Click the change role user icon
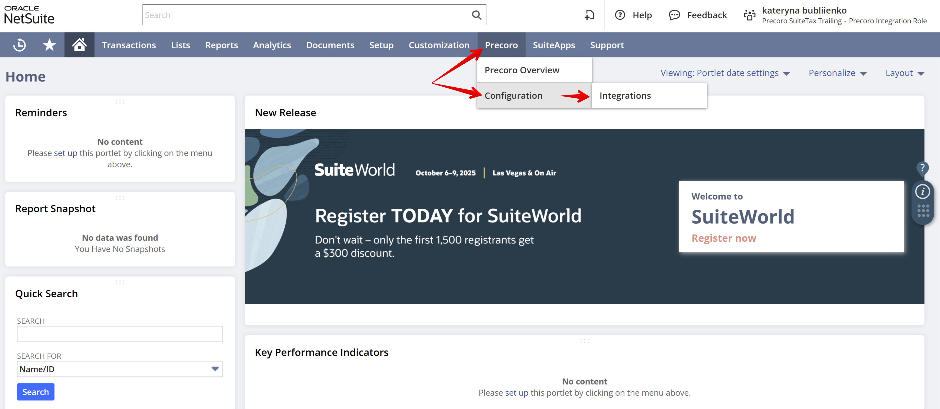The height and width of the screenshot is (409, 940). pos(749,15)
